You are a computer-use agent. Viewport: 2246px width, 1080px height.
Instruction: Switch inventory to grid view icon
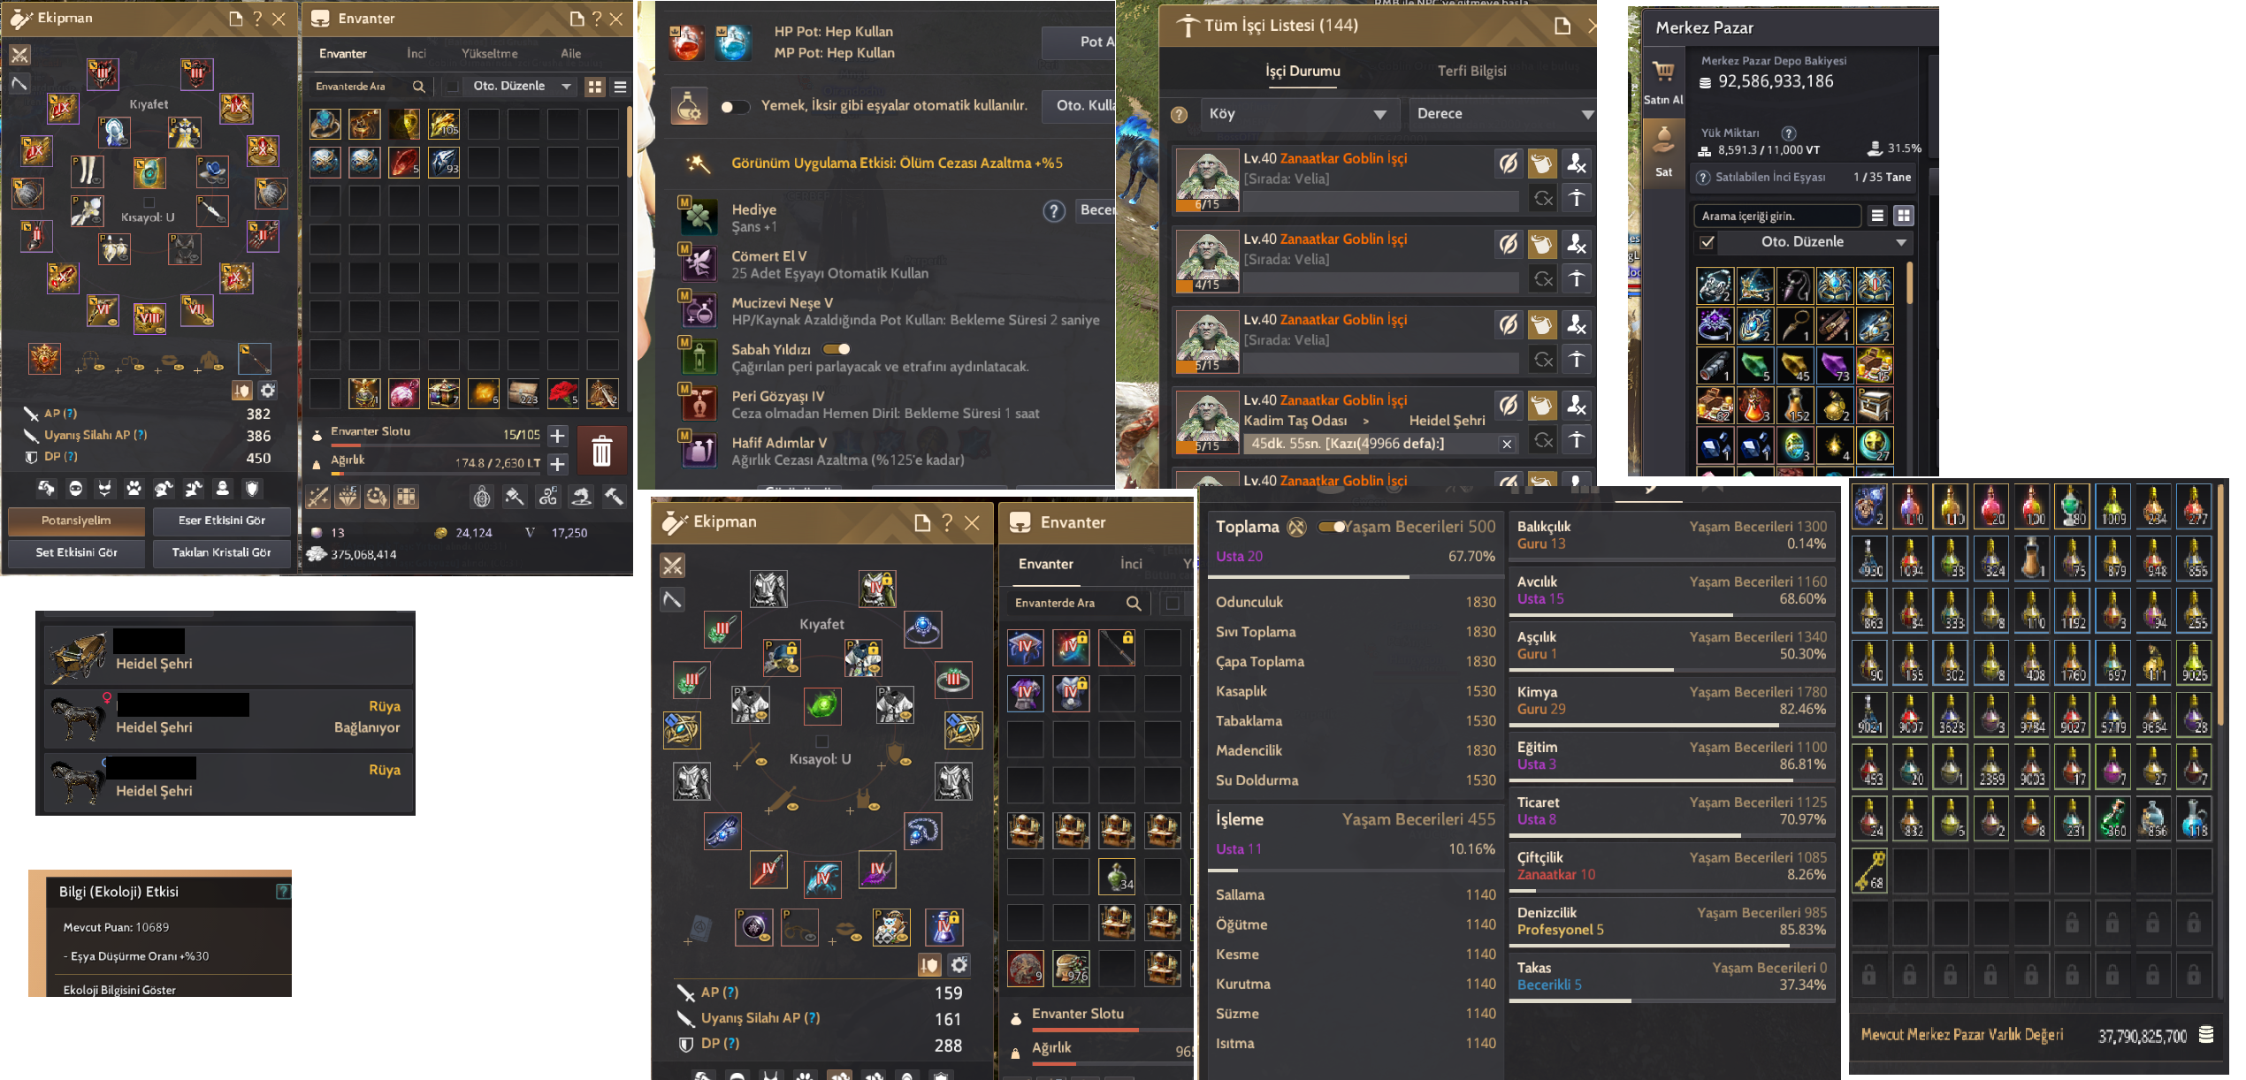595,87
